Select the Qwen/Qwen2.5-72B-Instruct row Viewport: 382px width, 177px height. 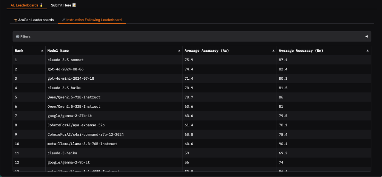74,97
